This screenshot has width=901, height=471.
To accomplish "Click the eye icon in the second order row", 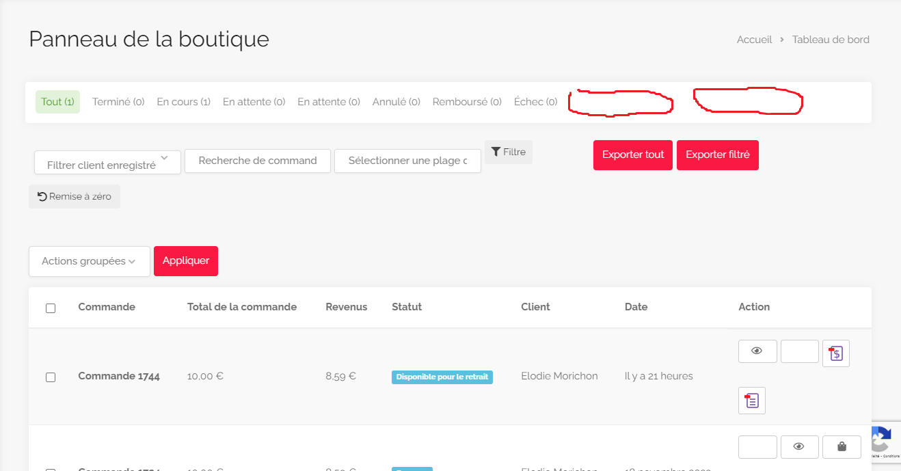I will click(x=799, y=446).
